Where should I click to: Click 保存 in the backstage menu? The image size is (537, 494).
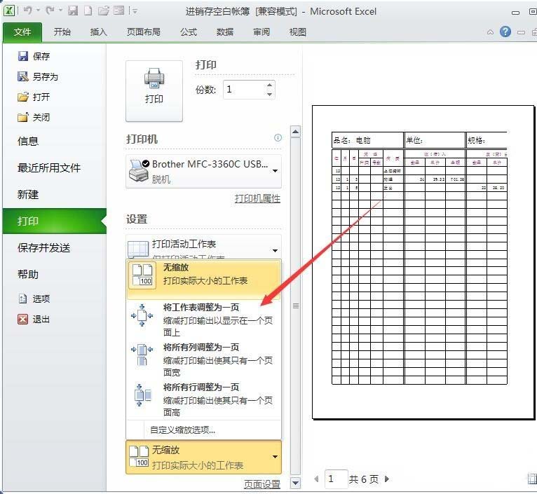[34, 56]
